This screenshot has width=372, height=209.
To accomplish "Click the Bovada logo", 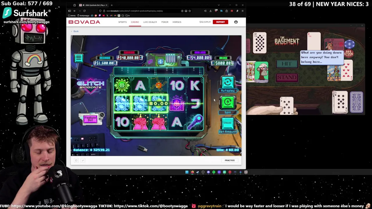I will [84, 22].
